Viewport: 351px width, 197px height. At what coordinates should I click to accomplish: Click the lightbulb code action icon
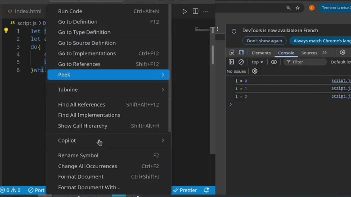[6, 31]
